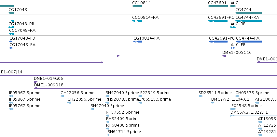Select the DME1-014G06 clone start marker
The image size is (277, 137).
pos(35,82)
